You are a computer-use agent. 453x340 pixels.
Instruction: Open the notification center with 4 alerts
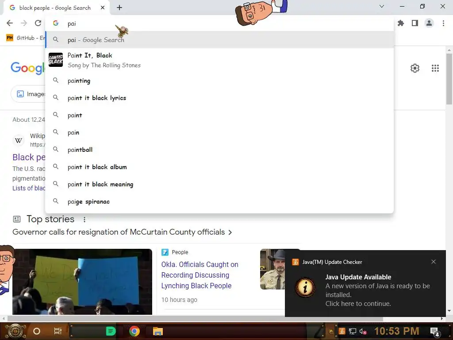[435, 332]
